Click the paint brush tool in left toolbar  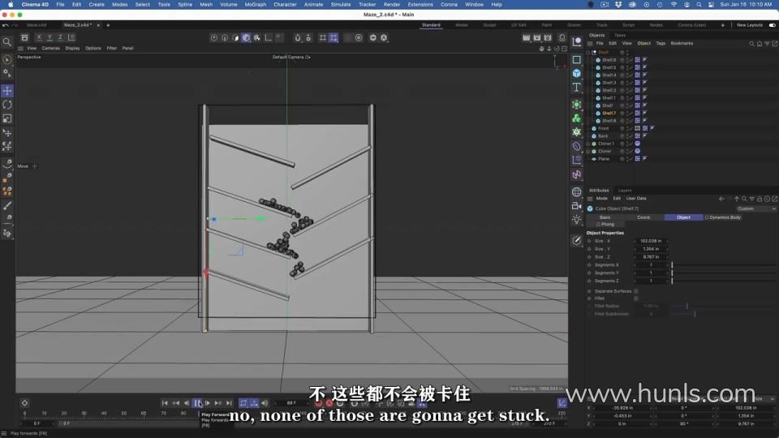point(7,205)
